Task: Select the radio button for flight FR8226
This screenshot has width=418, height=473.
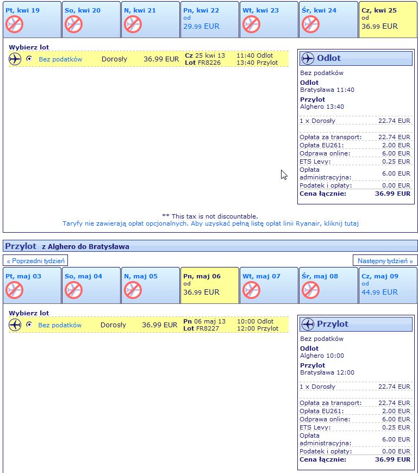Action: pos(29,59)
